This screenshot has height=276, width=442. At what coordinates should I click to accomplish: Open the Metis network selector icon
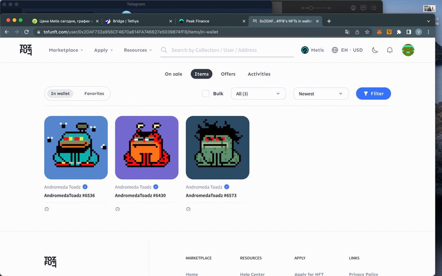(305, 50)
